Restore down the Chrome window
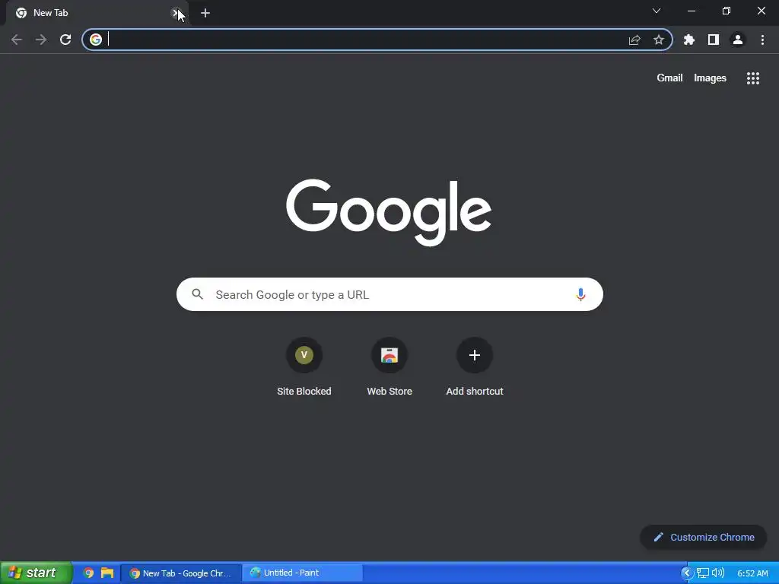Screen dimensions: 779x584 point(727,11)
